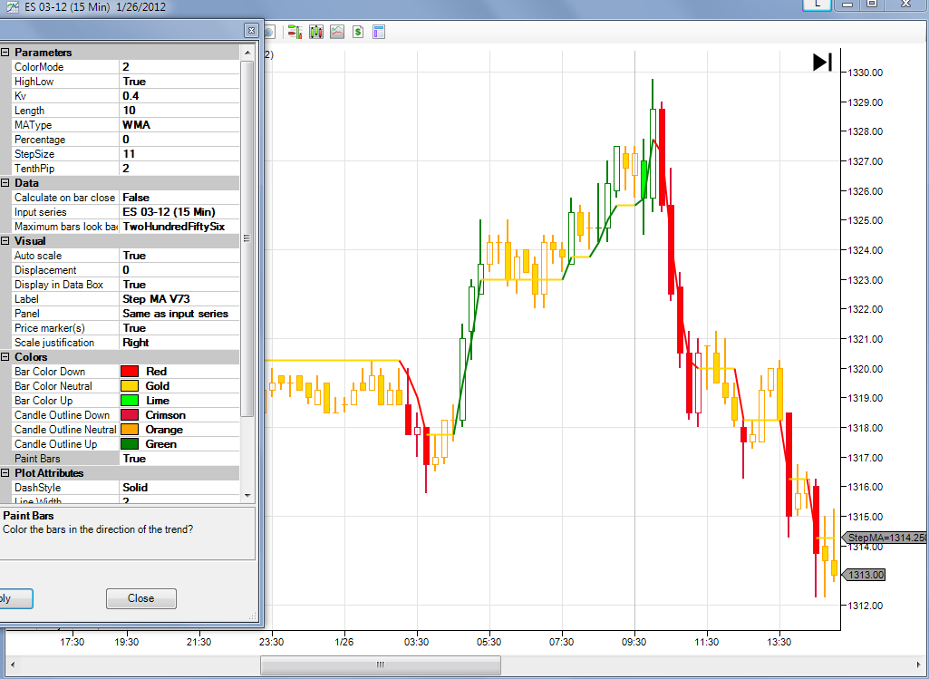Screen dimensions: 929x679
Task: Click dialog resize grip in corner
Action: [253, 616]
